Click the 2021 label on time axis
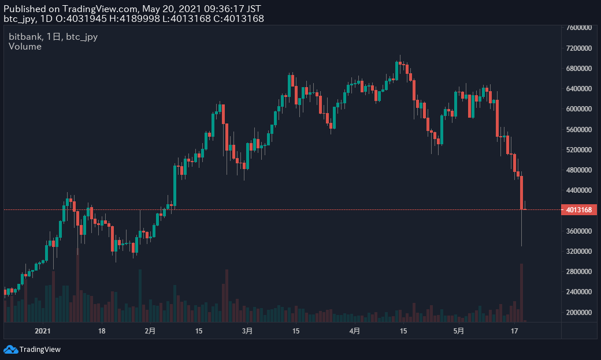The height and width of the screenshot is (360, 601). [43, 331]
